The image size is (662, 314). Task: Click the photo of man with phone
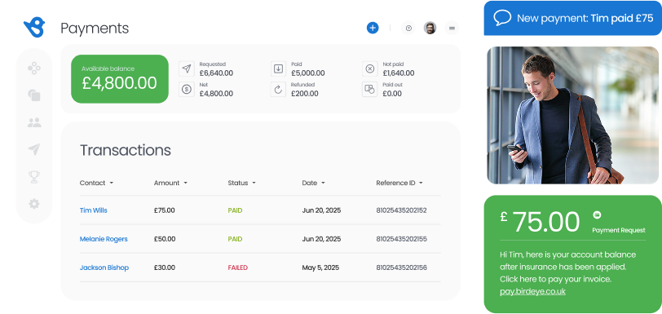(574, 115)
